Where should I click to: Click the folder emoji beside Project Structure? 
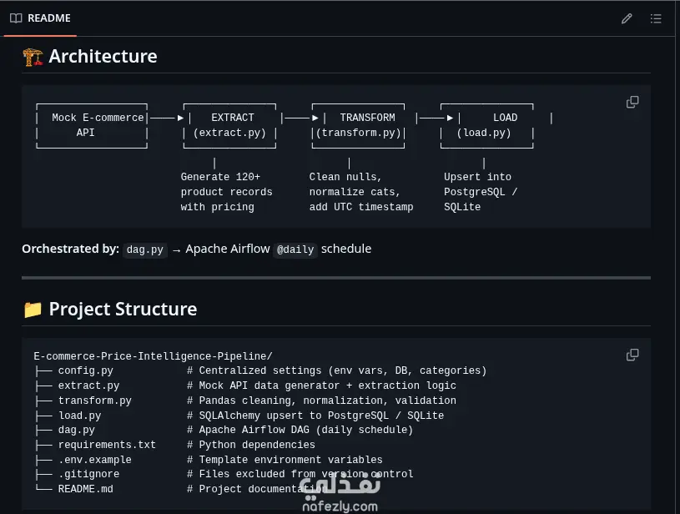(33, 310)
